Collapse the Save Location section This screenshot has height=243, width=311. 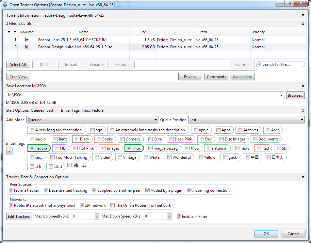coord(303,86)
